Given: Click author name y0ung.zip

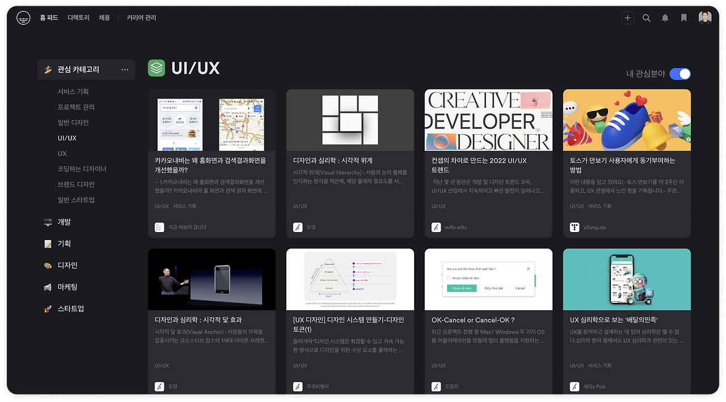Looking at the screenshot, I should 595,227.
